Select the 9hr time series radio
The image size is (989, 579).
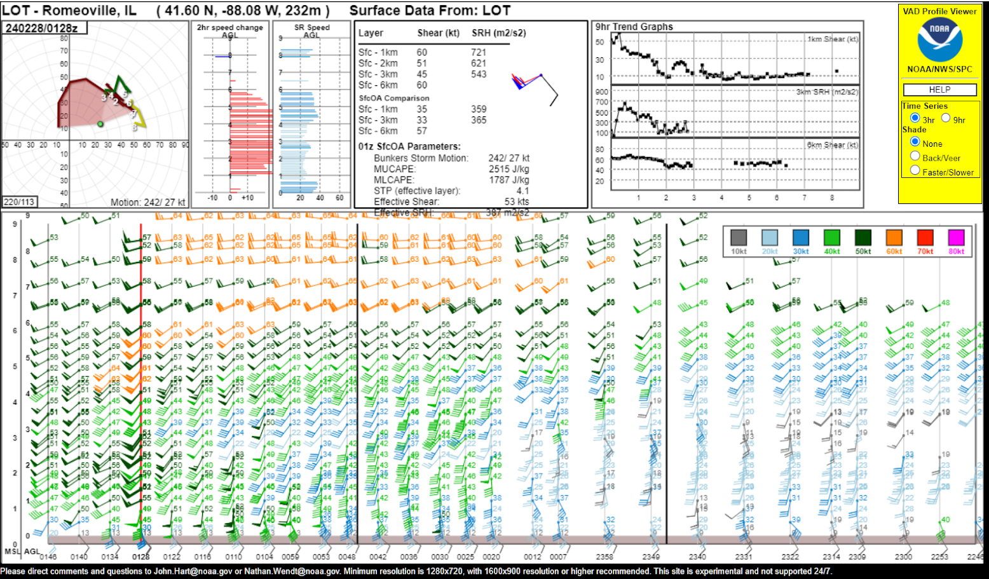point(946,118)
